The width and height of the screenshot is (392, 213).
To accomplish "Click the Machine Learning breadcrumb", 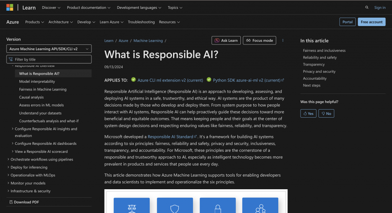I will coord(148,41).
